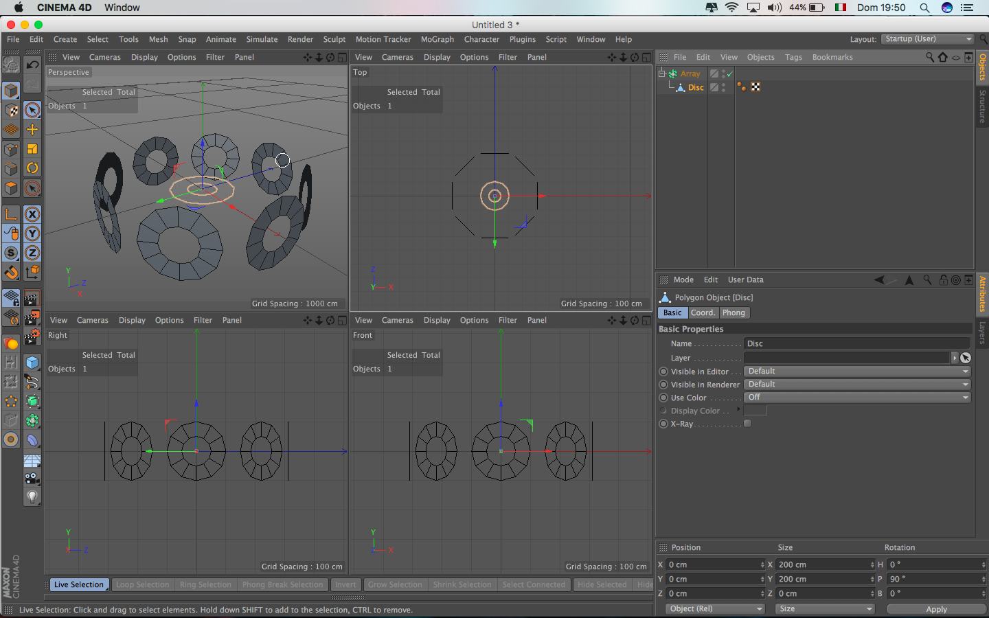The image size is (989, 618).
Task: Add a Light bulb object icon
Action: [x=32, y=497]
